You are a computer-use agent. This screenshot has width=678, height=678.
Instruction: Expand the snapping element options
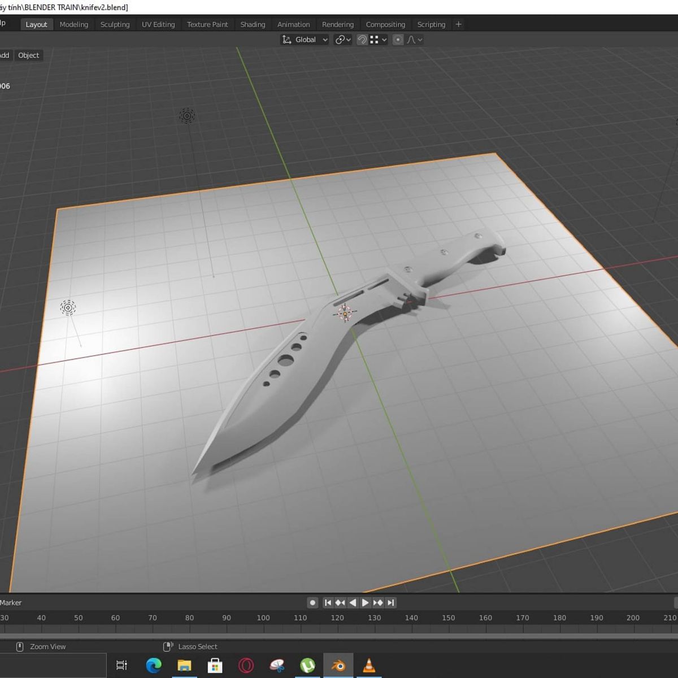379,40
